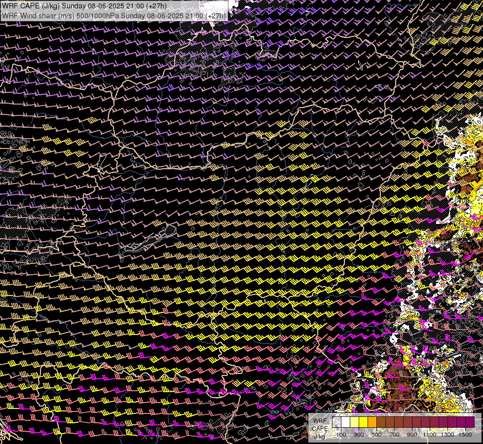Viewport: 483px width, 444px height.
Task: Click the 'J/kg' unit label in legend
Action: tap(319, 437)
